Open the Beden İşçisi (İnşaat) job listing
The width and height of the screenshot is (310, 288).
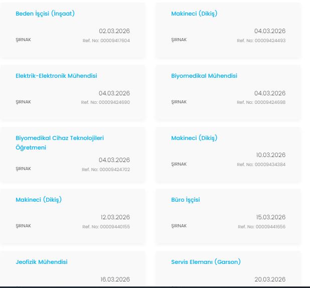coord(45,14)
